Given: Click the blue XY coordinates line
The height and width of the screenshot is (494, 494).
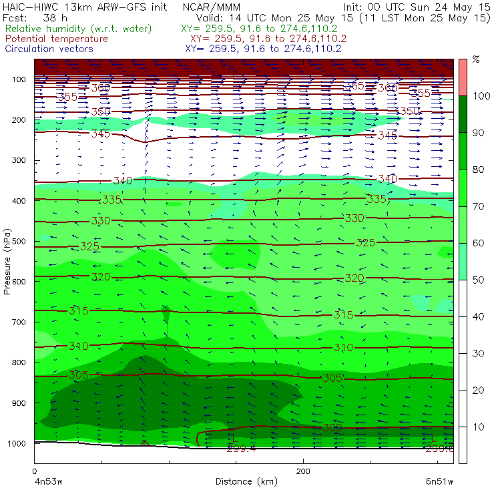Looking at the screenshot, I should point(263,49).
